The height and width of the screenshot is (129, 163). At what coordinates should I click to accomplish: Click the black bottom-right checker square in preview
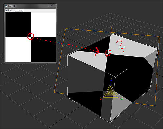pos(43,49)
